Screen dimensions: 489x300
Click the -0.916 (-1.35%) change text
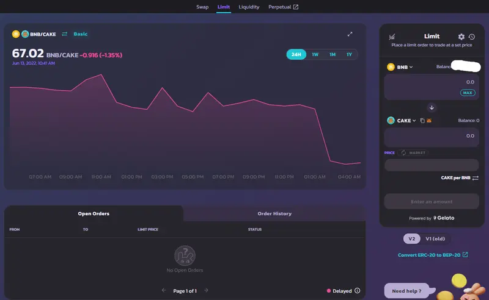(101, 55)
